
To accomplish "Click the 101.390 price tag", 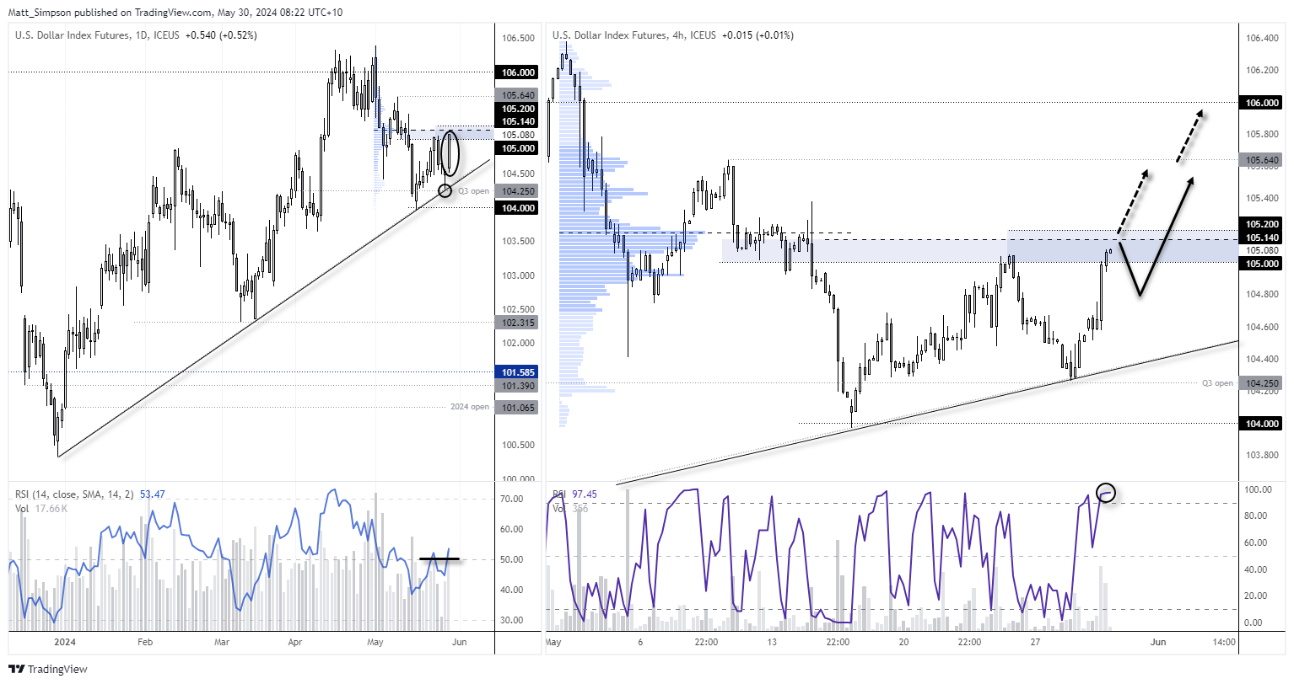I will 518,386.
